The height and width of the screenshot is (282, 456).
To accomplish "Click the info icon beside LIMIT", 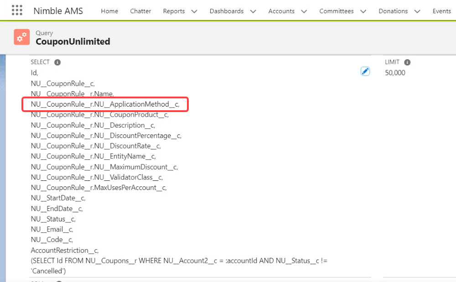I will click(407, 62).
